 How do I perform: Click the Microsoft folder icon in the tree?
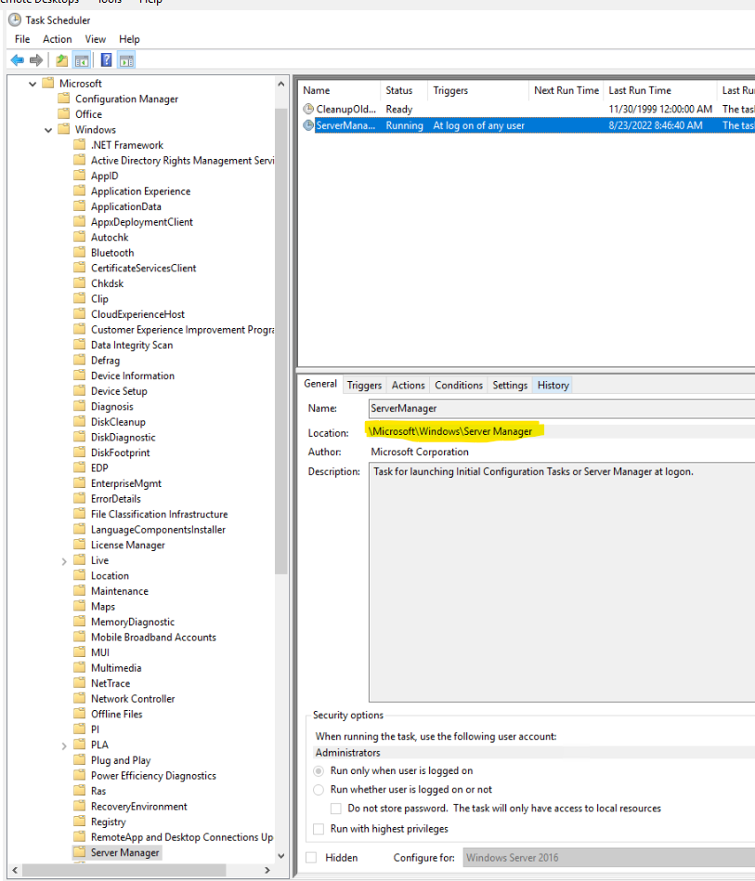point(49,83)
